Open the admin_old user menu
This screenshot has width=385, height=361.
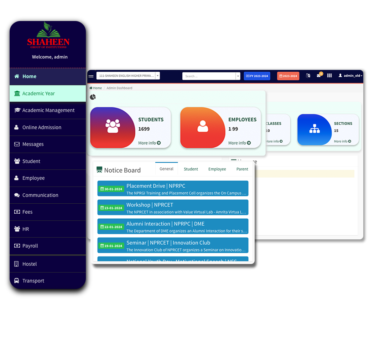coord(350,76)
